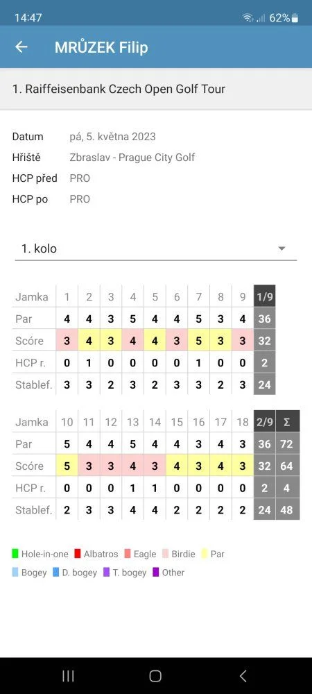Click the purple Other legend swatch
Screen dimensions: 312x694
tap(155, 573)
